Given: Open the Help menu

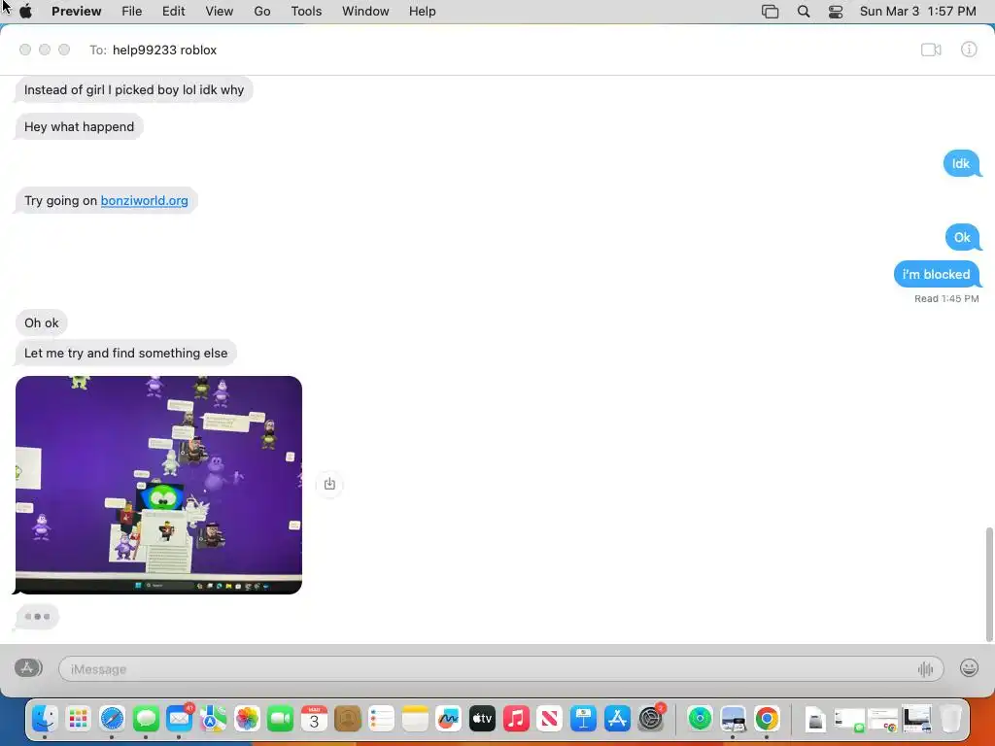Looking at the screenshot, I should coord(422,12).
